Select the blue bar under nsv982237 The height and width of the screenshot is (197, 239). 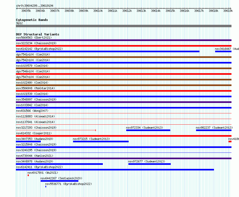(x=214, y=130)
